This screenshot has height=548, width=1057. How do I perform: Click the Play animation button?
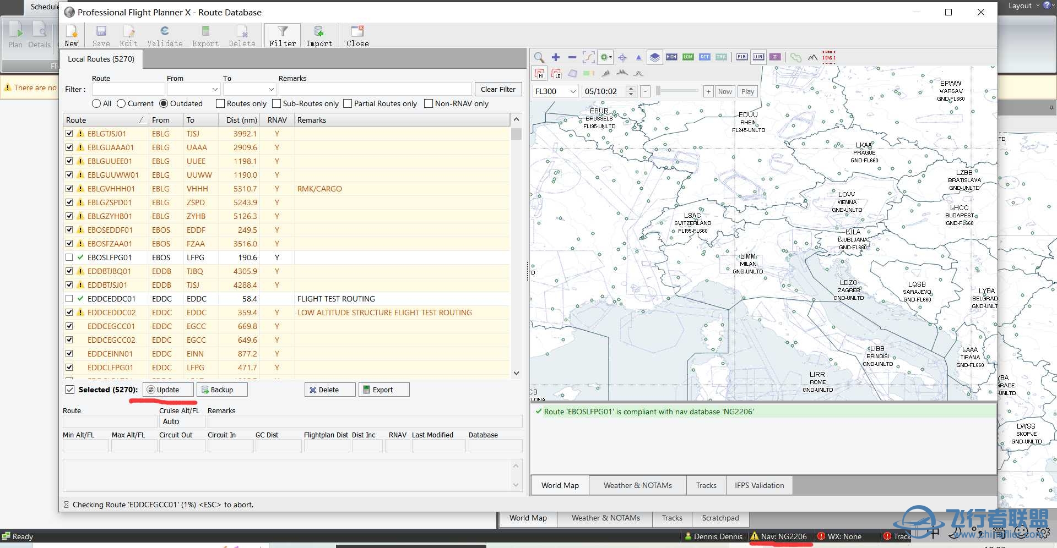click(x=747, y=91)
